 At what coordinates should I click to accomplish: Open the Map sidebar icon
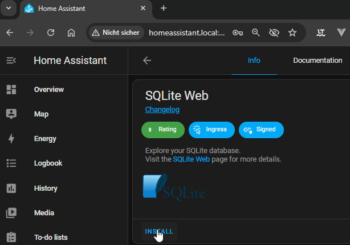(x=11, y=114)
